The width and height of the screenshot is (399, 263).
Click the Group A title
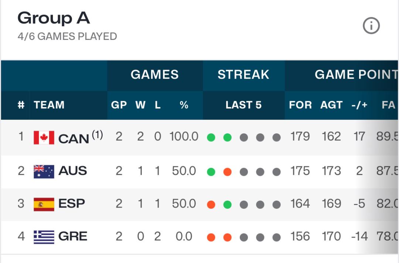click(x=54, y=18)
